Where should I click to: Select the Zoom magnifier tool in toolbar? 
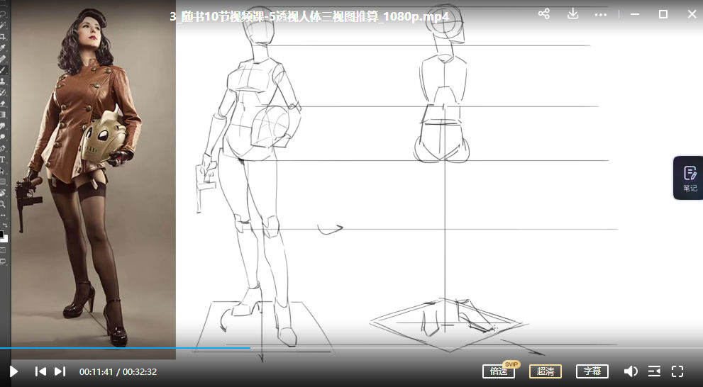click(x=3, y=203)
